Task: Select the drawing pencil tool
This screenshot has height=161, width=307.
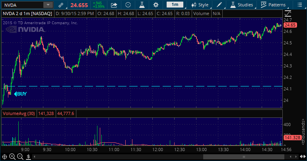Action: coord(219,5)
